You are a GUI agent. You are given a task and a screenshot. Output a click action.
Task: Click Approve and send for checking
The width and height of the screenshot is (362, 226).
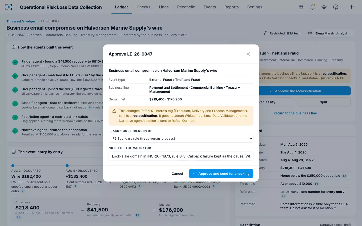point(221,174)
